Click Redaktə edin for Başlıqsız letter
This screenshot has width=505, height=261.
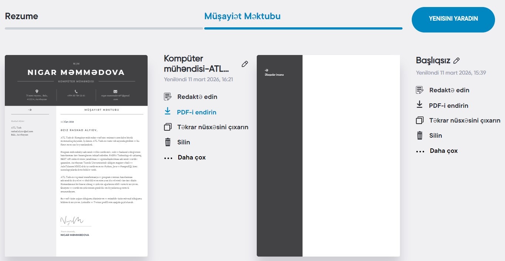coord(449,90)
